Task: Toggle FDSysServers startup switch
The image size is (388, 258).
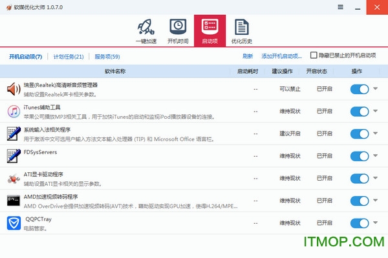Action: [x=360, y=156]
